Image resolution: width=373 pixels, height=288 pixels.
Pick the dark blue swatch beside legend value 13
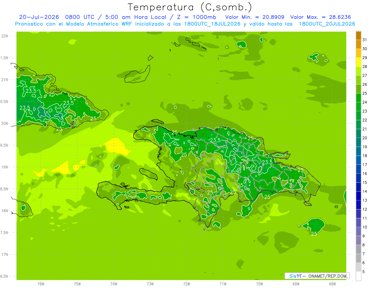click(x=359, y=196)
